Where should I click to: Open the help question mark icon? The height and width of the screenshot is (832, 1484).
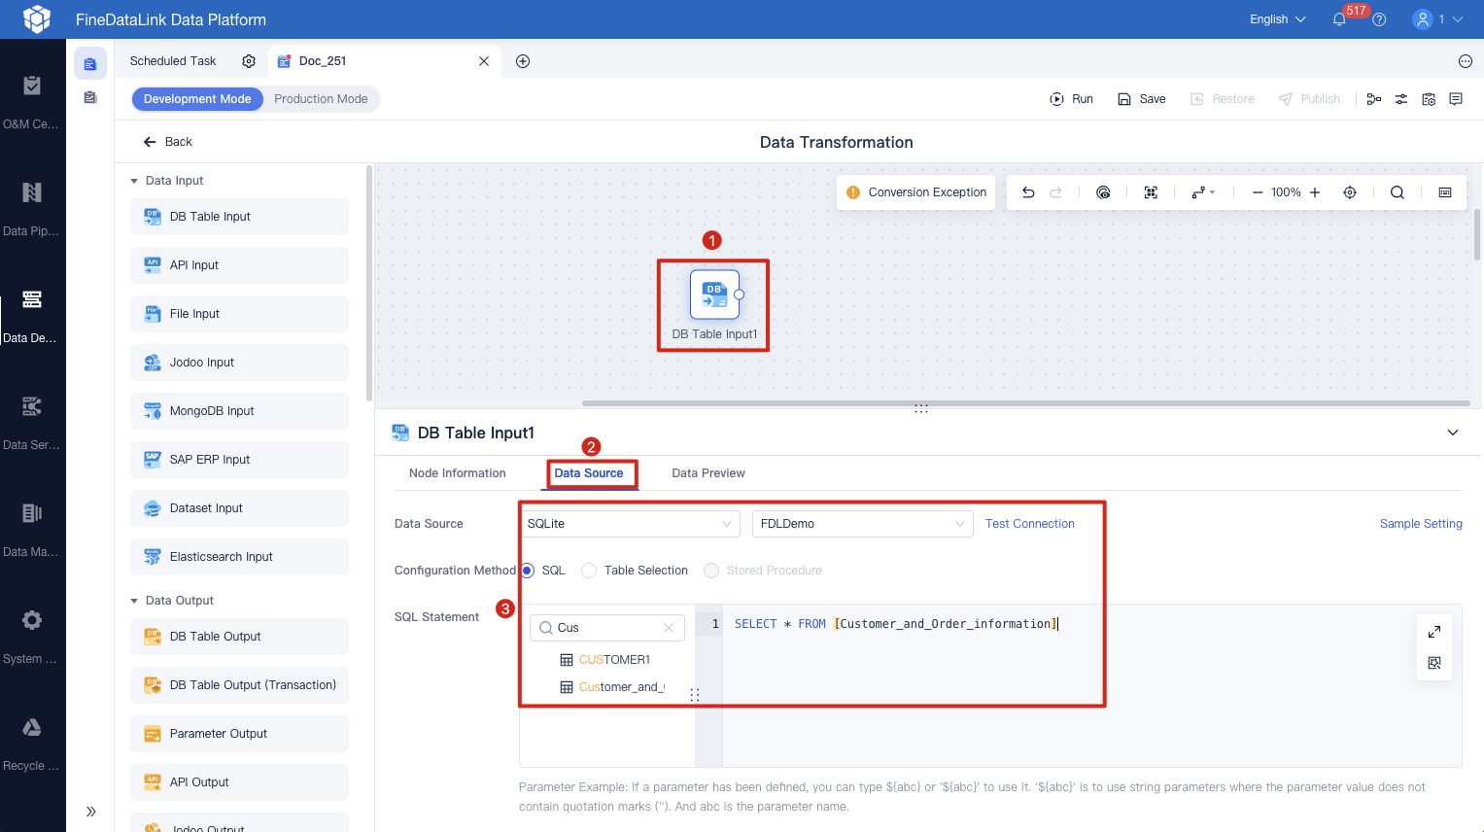click(1379, 19)
